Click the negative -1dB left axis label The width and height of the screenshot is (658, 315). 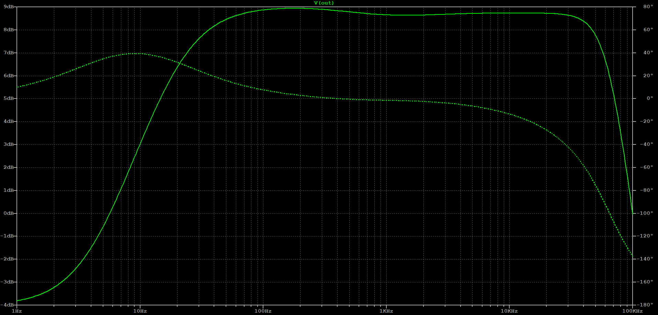tap(8, 236)
